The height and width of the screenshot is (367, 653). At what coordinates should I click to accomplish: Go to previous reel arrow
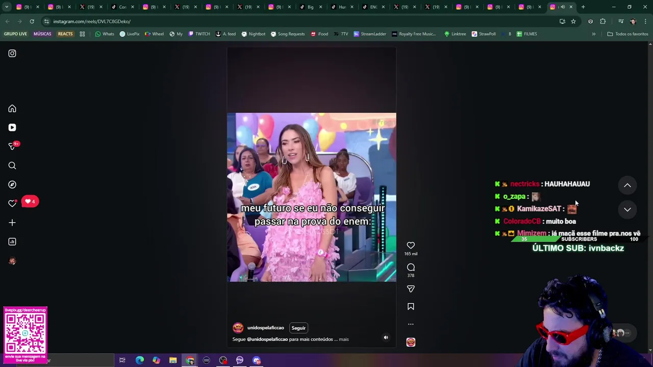point(627,186)
